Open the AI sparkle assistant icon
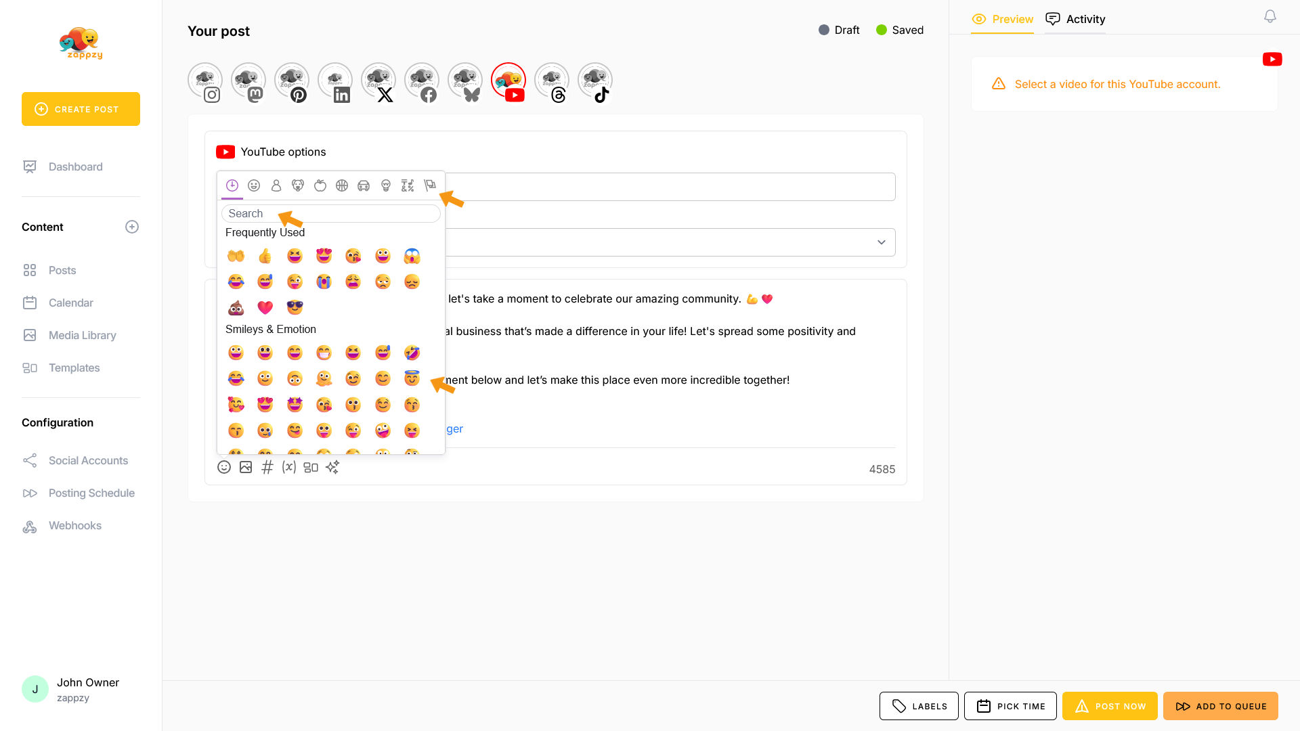This screenshot has width=1300, height=731. (x=332, y=468)
